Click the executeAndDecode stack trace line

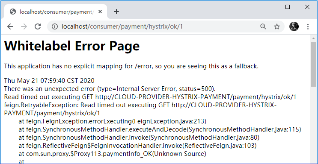pos(160,129)
